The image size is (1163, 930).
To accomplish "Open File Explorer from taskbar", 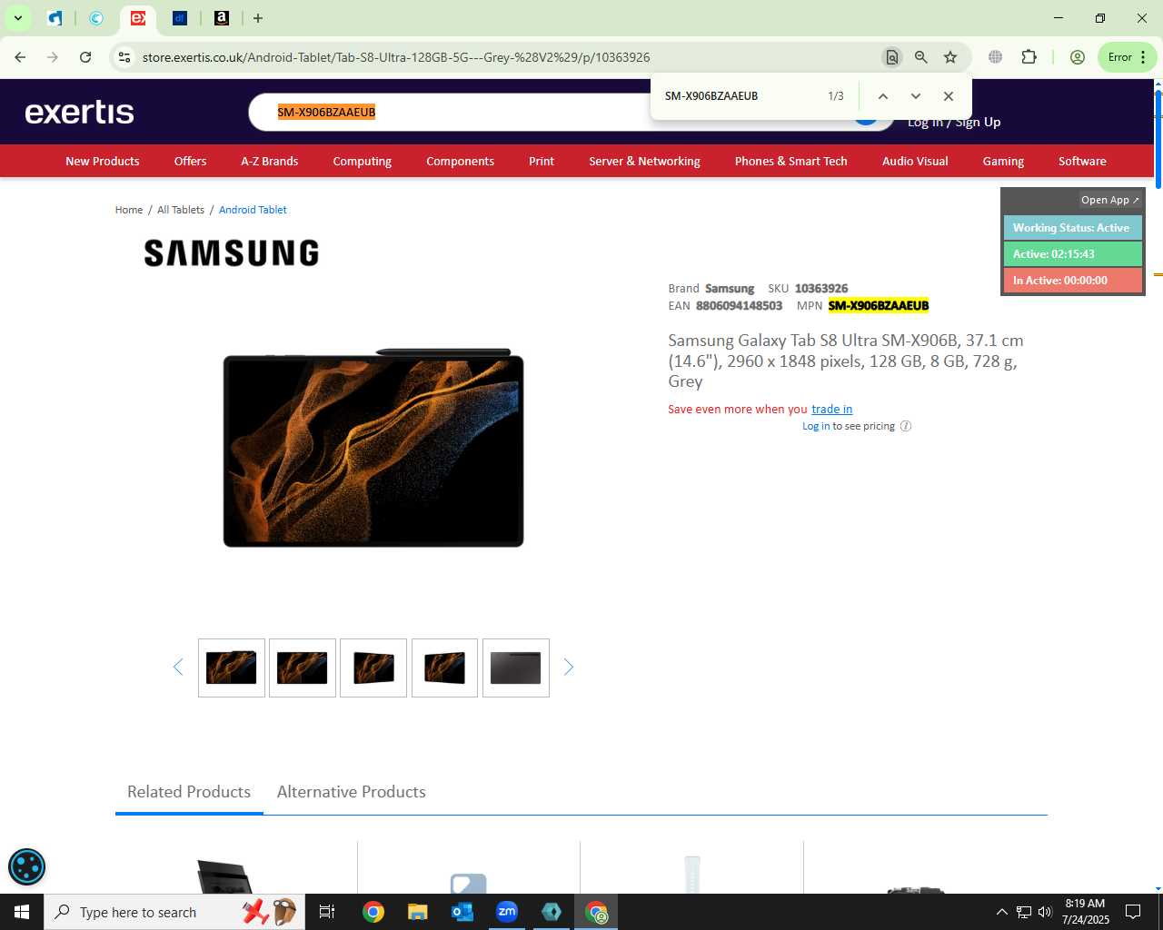I will [x=417, y=912].
